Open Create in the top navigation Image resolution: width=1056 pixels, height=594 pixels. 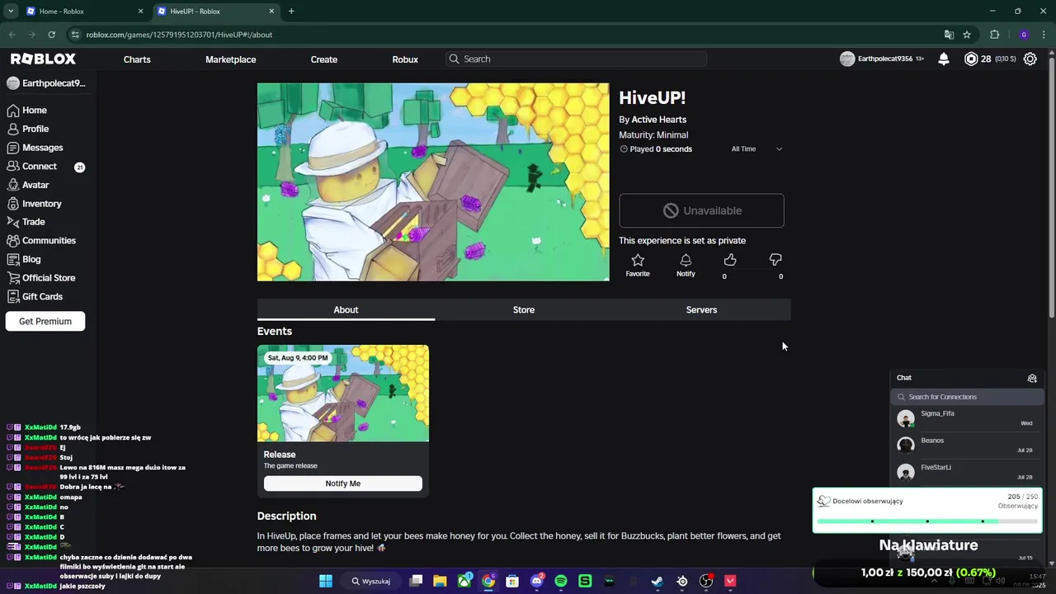pos(323,59)
